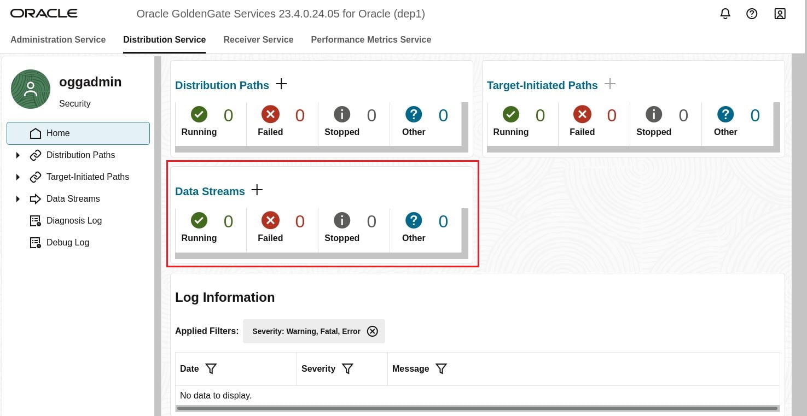
Task: Click the oggadmin avatar image
Action: (x=31, y=89)
